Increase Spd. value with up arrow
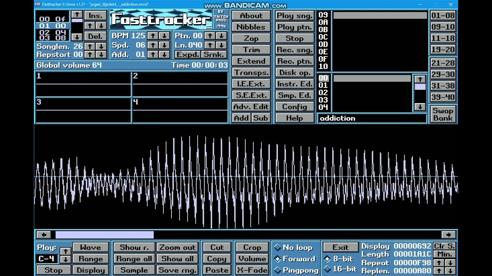Image resolution: width=492 pixels, height=276 pixels. (x=153, y=45)
